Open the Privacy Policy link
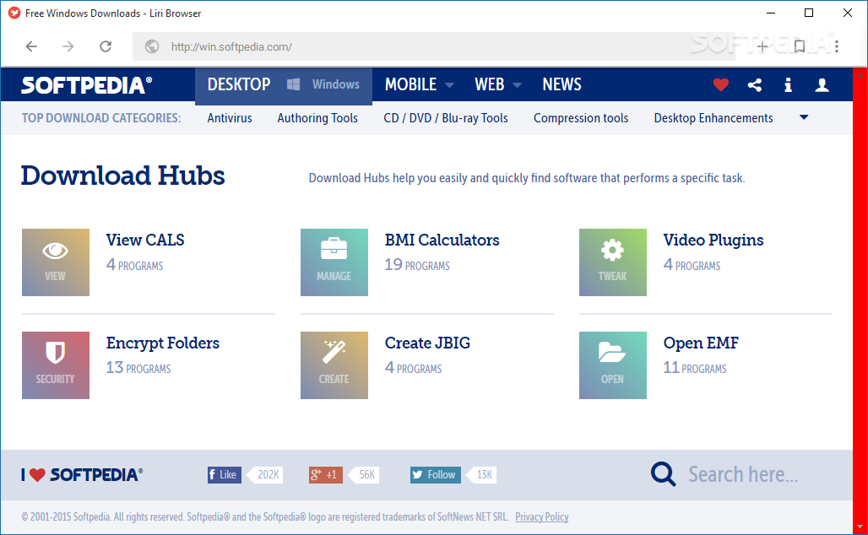The height and width of the screenshot is (535, 868). pos(542,516)
